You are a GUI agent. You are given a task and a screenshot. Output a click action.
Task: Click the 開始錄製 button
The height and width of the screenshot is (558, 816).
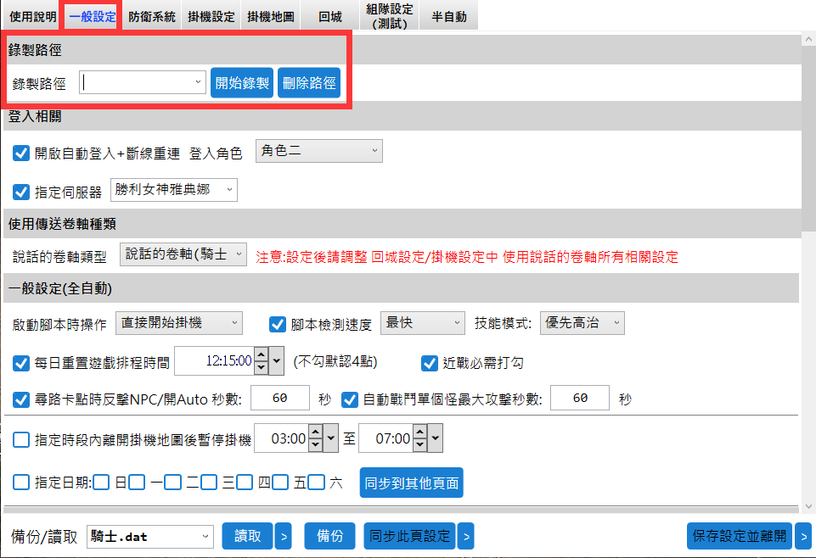tap(242, 83)
